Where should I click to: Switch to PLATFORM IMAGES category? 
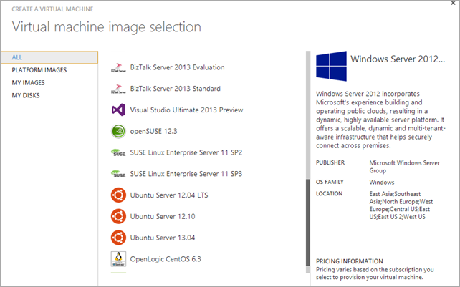(x=39, y=70)
